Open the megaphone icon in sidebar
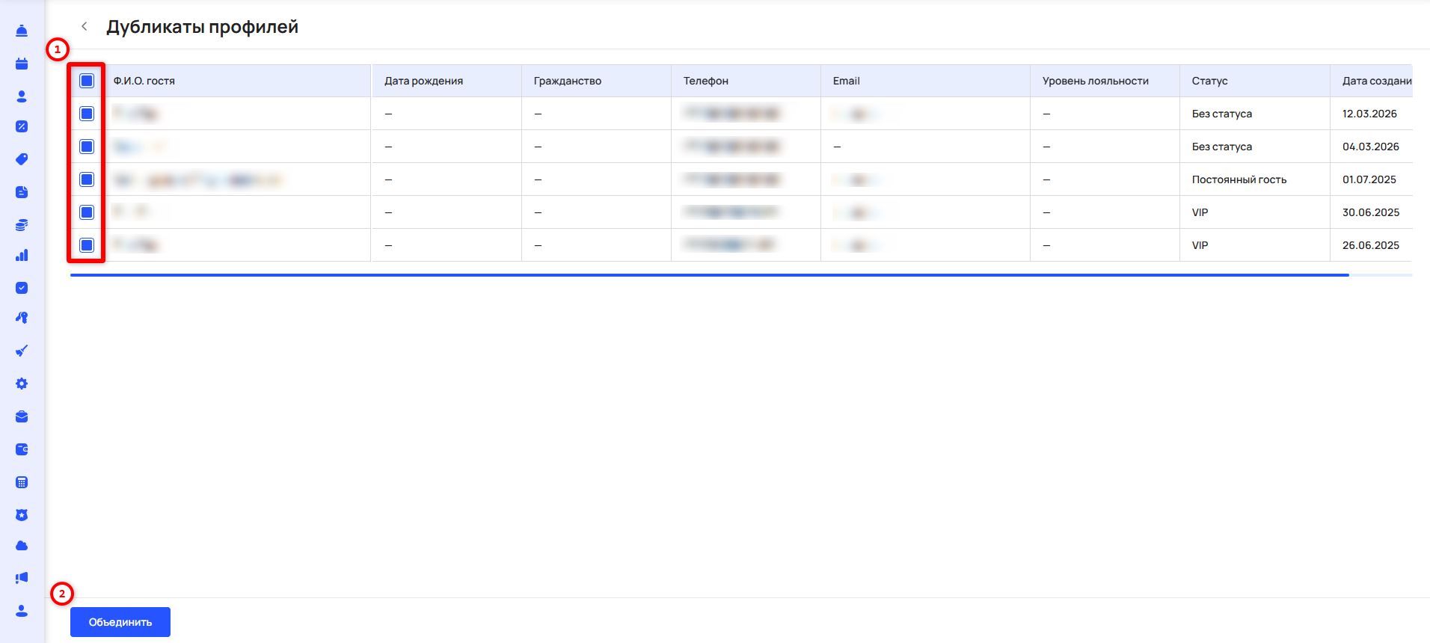Viewport: 1430px width, 643px height. click(x=22, y=578)
